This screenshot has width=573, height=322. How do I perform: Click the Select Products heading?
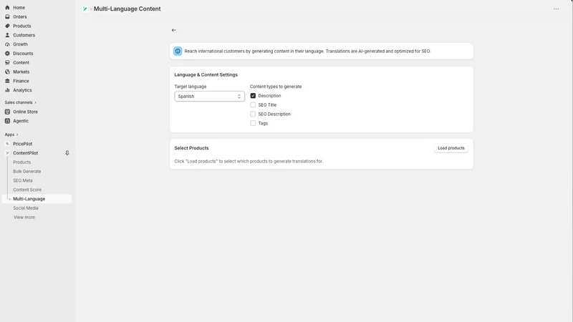tap(191, 148)
